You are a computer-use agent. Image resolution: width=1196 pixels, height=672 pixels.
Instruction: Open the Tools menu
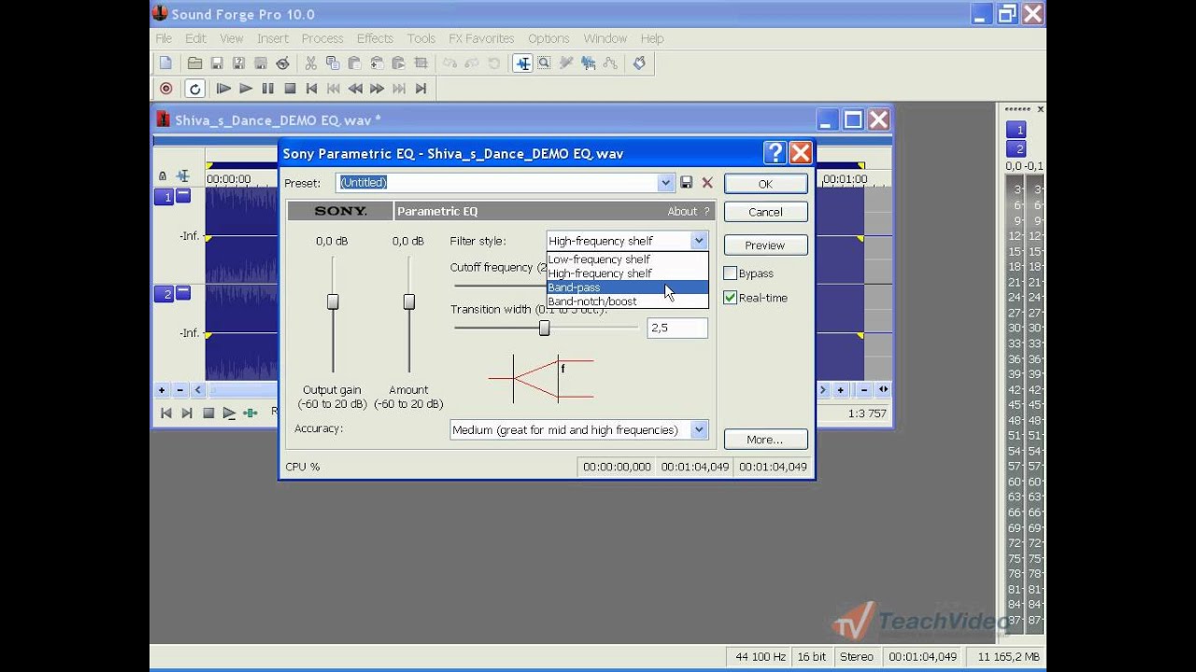pos(421,38)
